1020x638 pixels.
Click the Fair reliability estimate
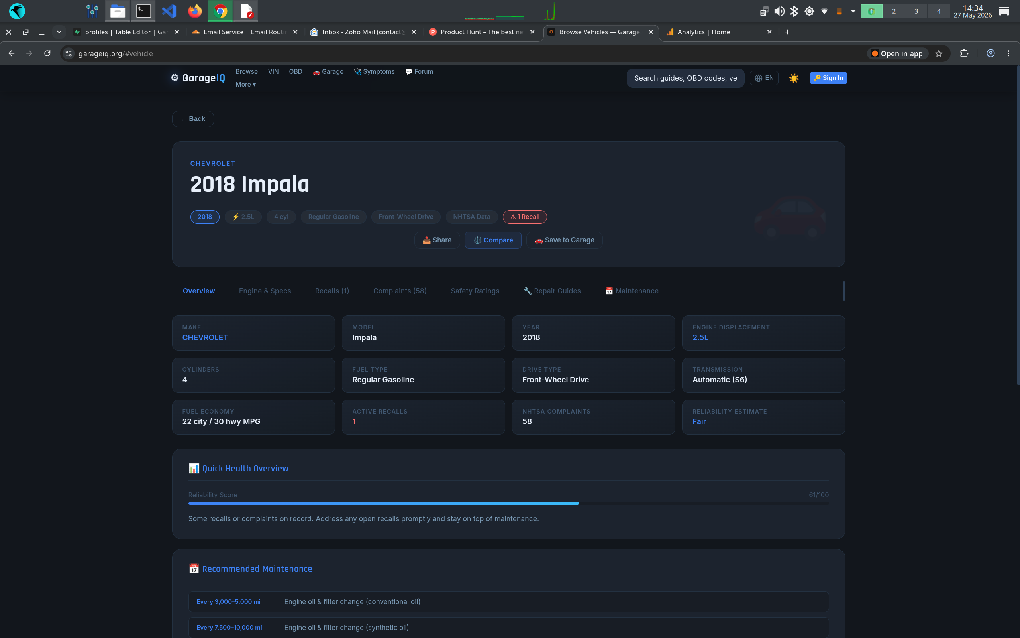(x=699, y=421)
